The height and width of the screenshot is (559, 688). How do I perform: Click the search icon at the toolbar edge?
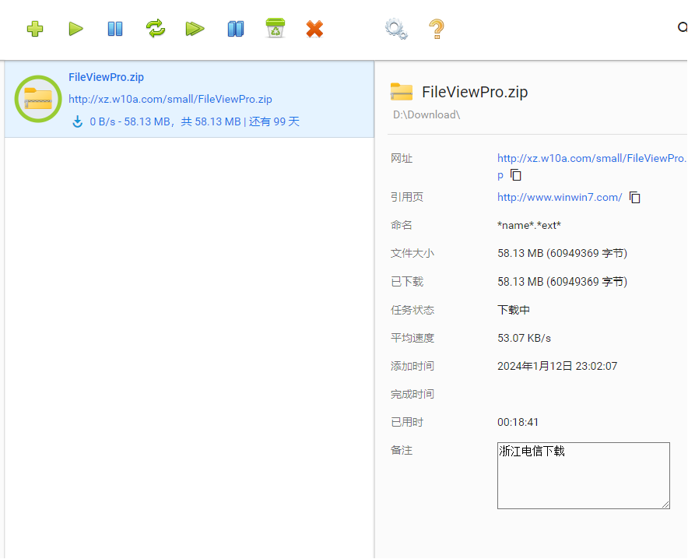click(683, 28)
